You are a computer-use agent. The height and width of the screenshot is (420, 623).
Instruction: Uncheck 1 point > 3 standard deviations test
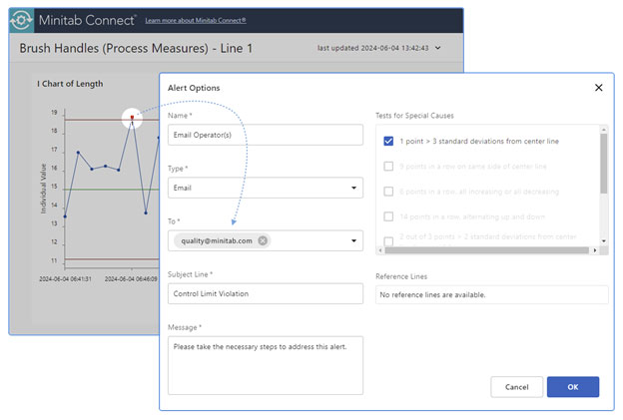click(388, 141)
